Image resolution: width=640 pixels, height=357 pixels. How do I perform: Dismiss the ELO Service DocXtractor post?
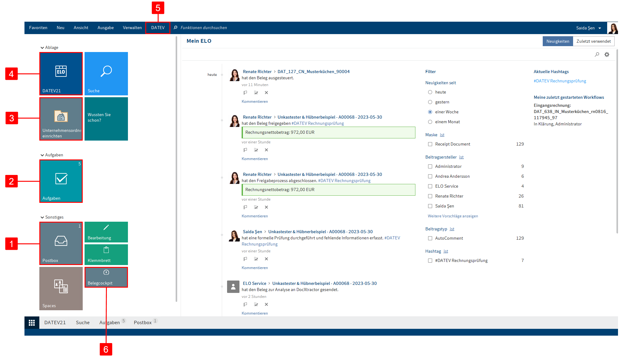pos(266,304)
